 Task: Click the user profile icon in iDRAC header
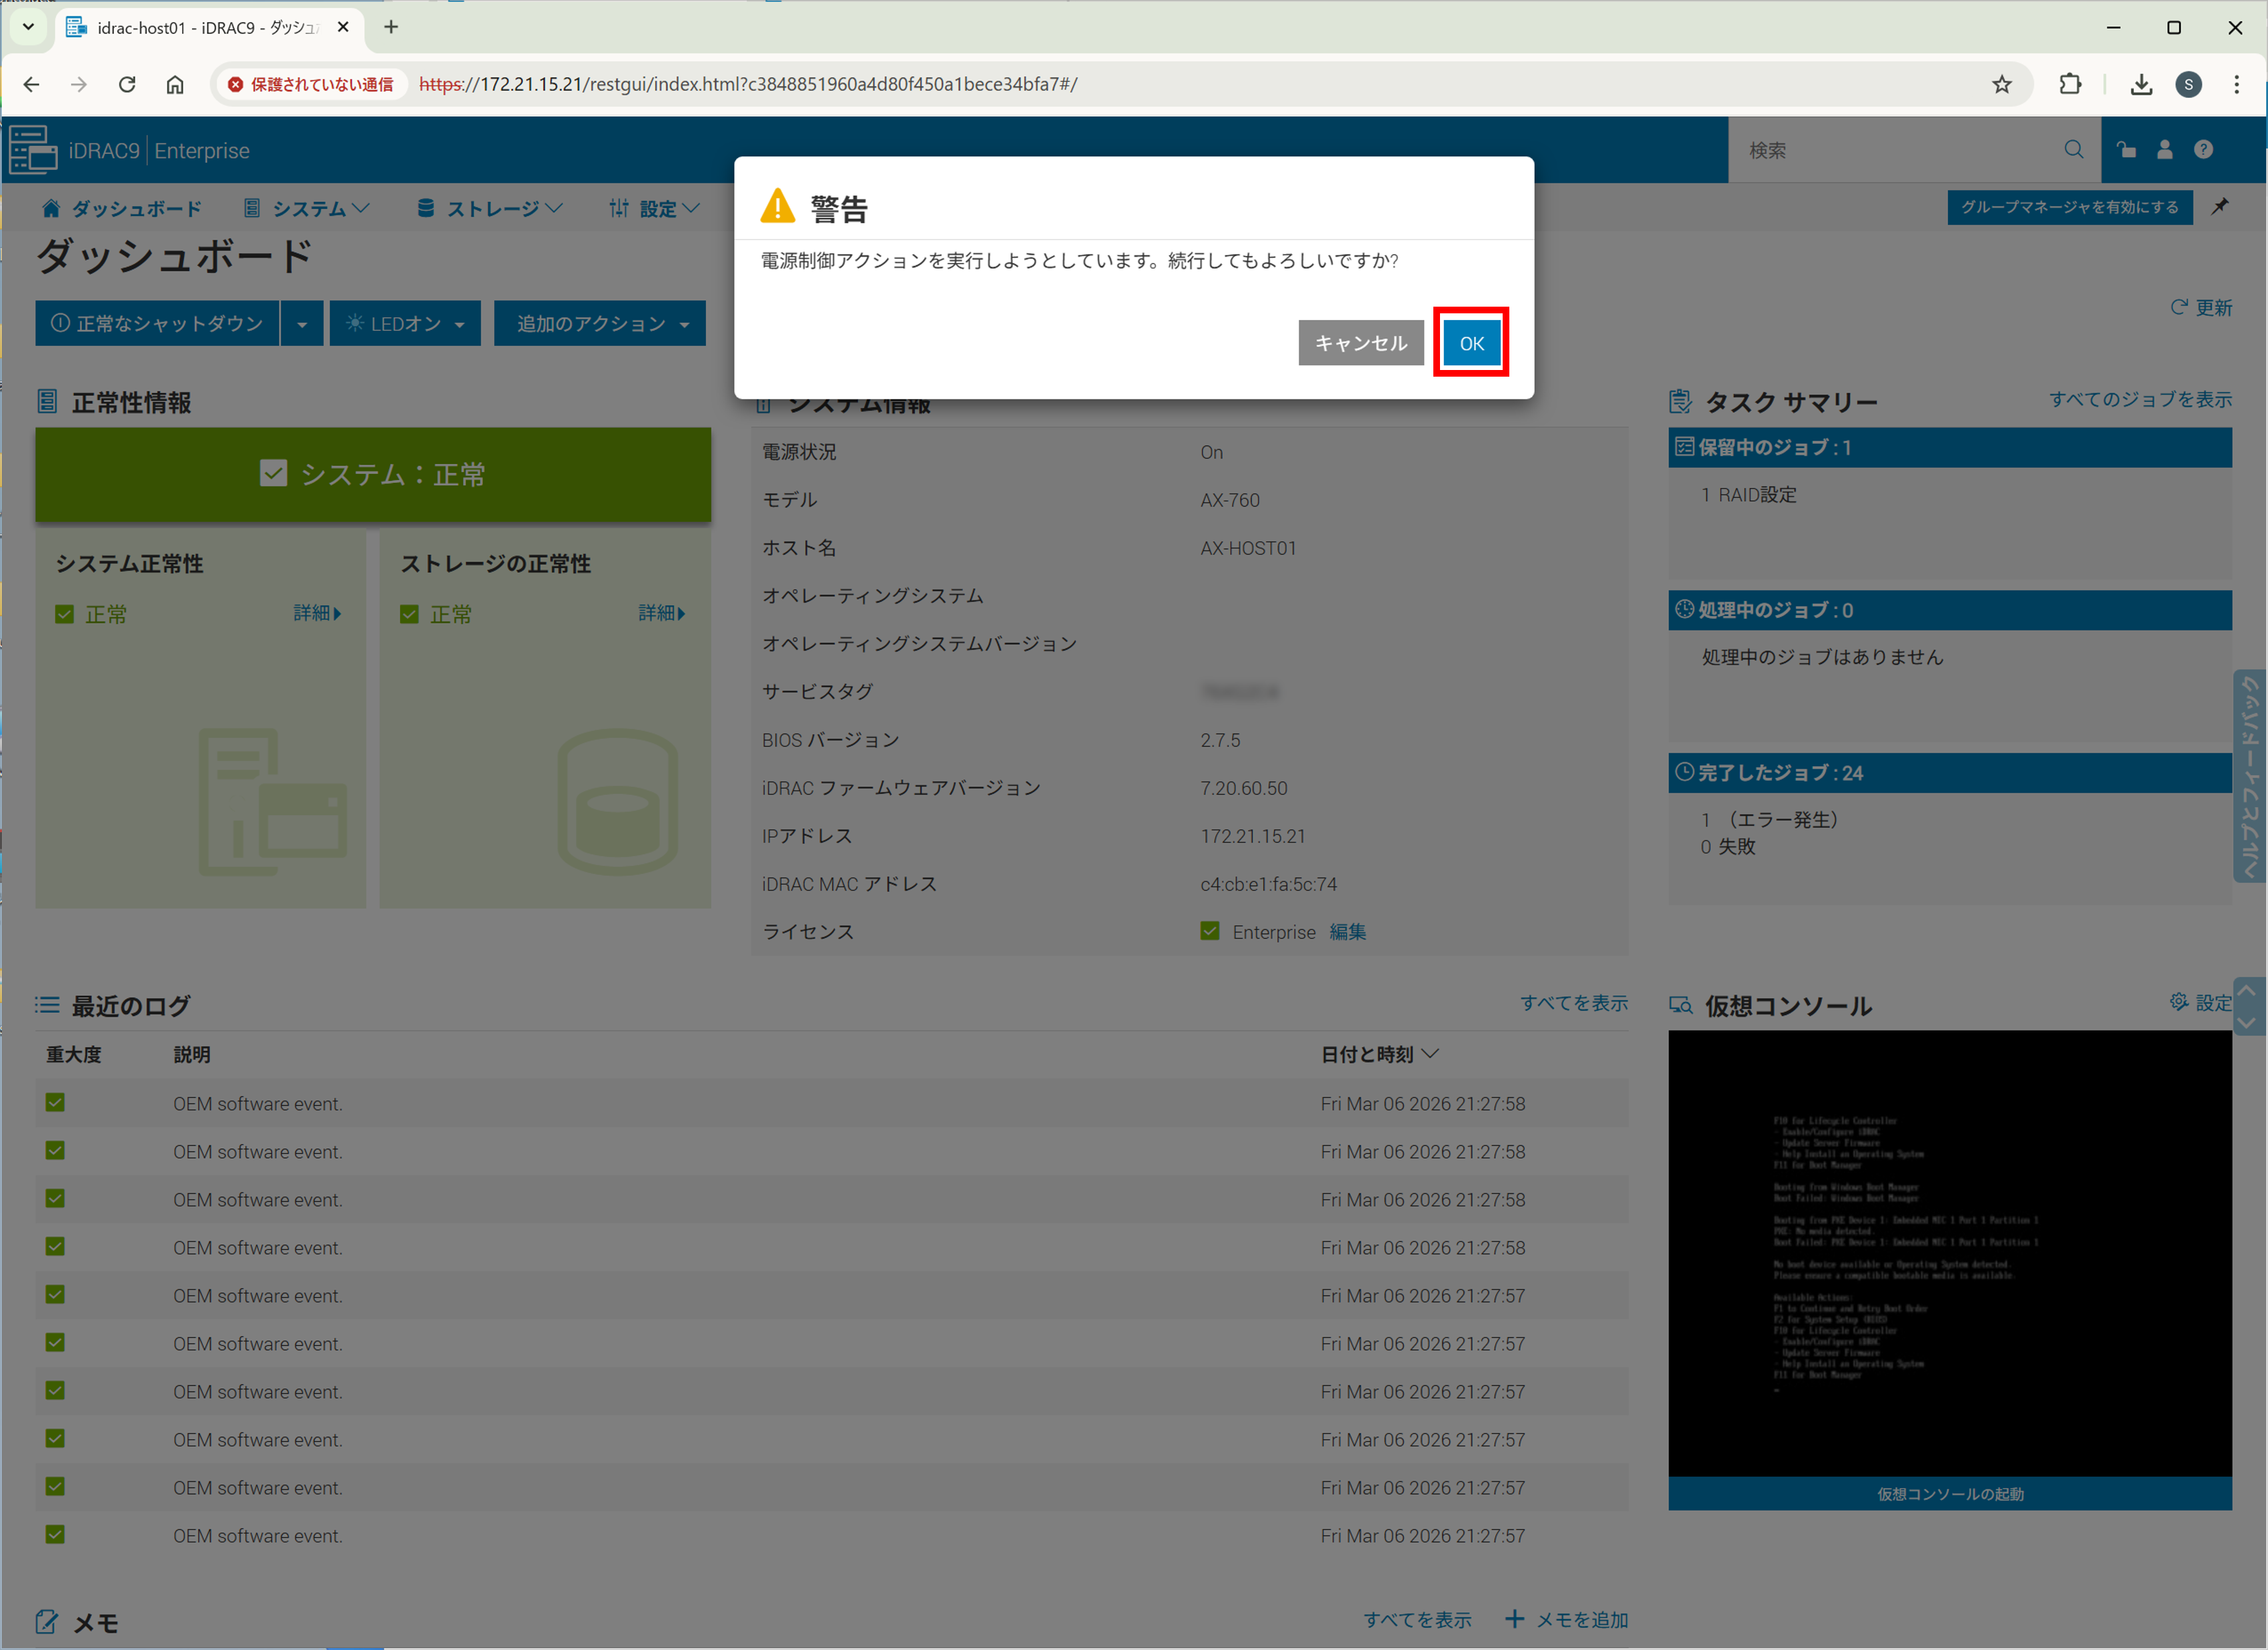click(x=2165, y=150)
